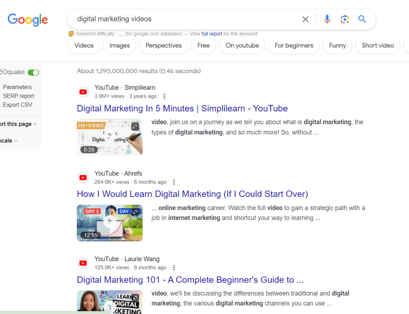Select the 'Short video' filter chip

[x=378, y=45]
